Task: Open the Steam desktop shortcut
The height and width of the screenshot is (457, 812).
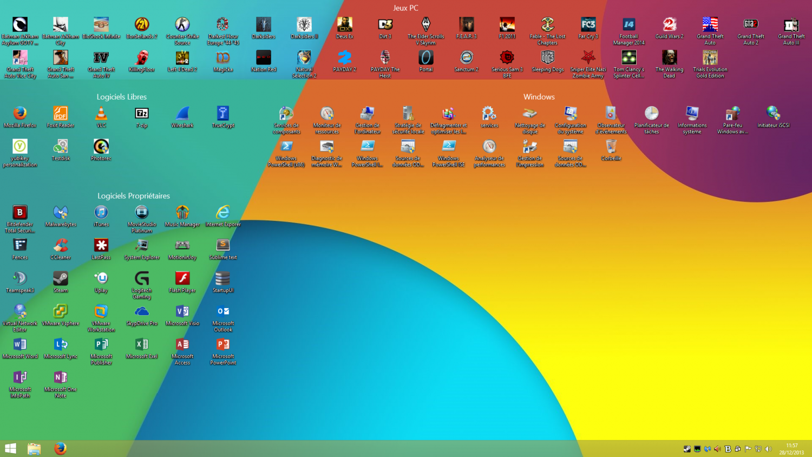Action: (x=61, y=279)
